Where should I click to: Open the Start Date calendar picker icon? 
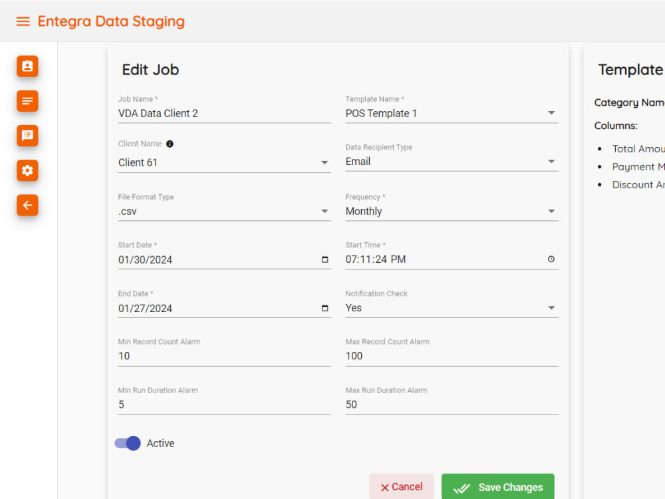pyautogui.click(x=325, y=259)
